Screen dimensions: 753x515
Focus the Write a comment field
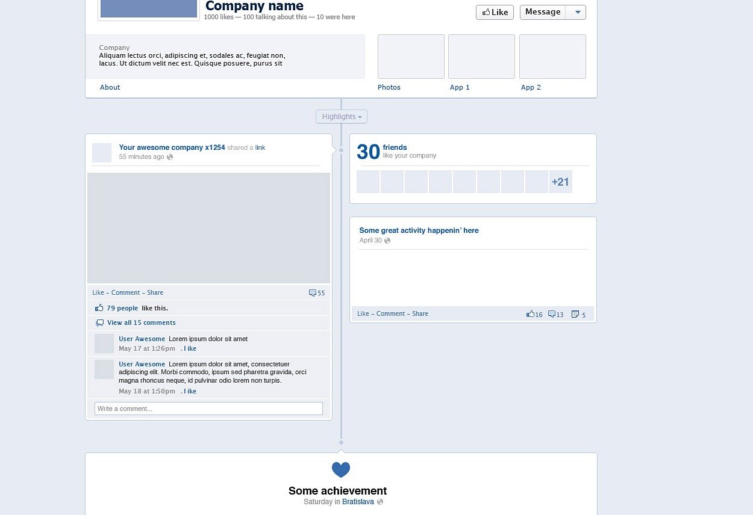point(208,409)
